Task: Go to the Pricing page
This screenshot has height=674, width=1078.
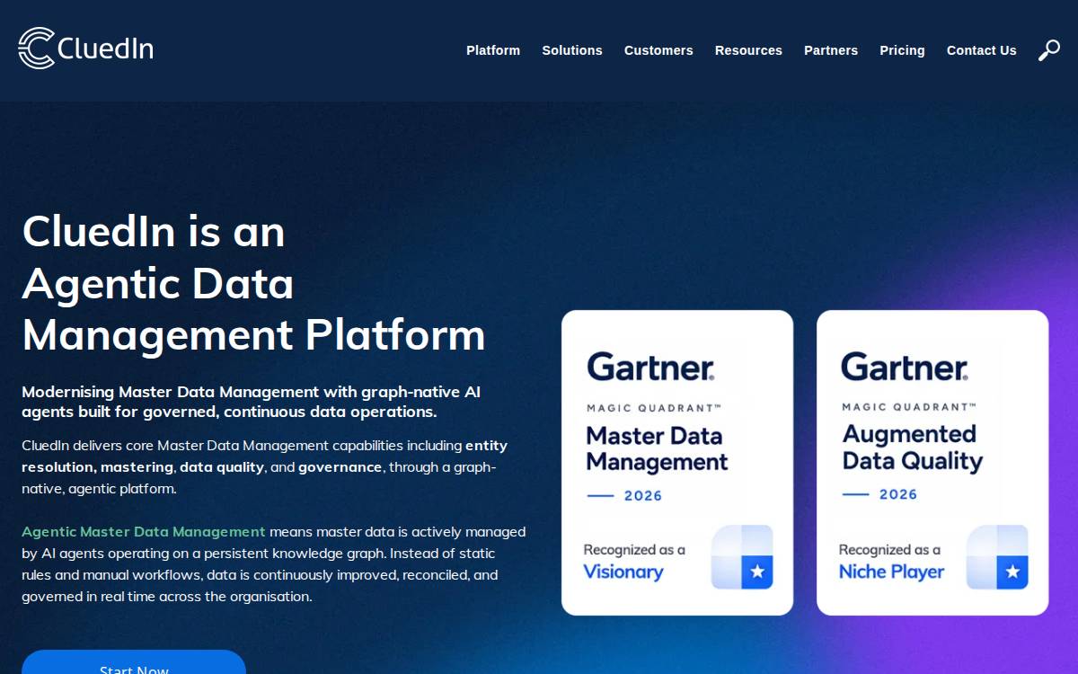Action: (x=902, y=50)
